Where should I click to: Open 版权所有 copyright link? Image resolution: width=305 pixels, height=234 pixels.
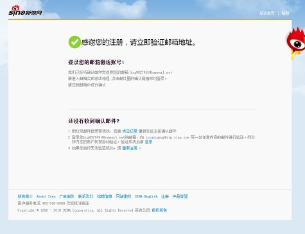159,210
